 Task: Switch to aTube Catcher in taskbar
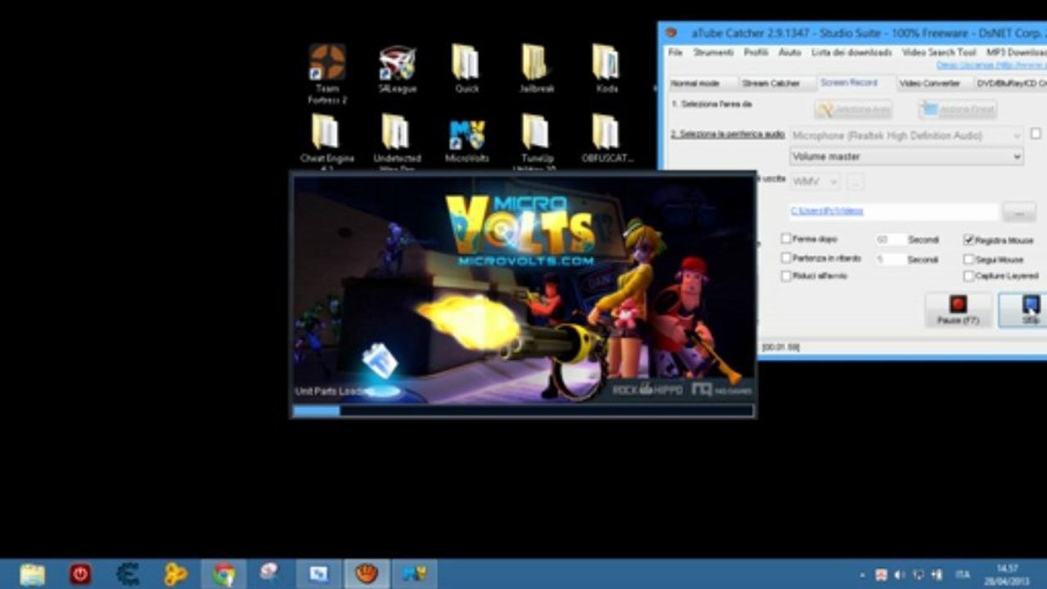(366, 574)
